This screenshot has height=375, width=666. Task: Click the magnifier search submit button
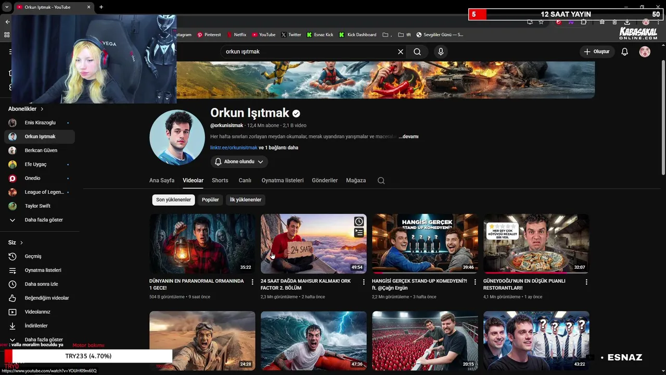coord(417,52)
